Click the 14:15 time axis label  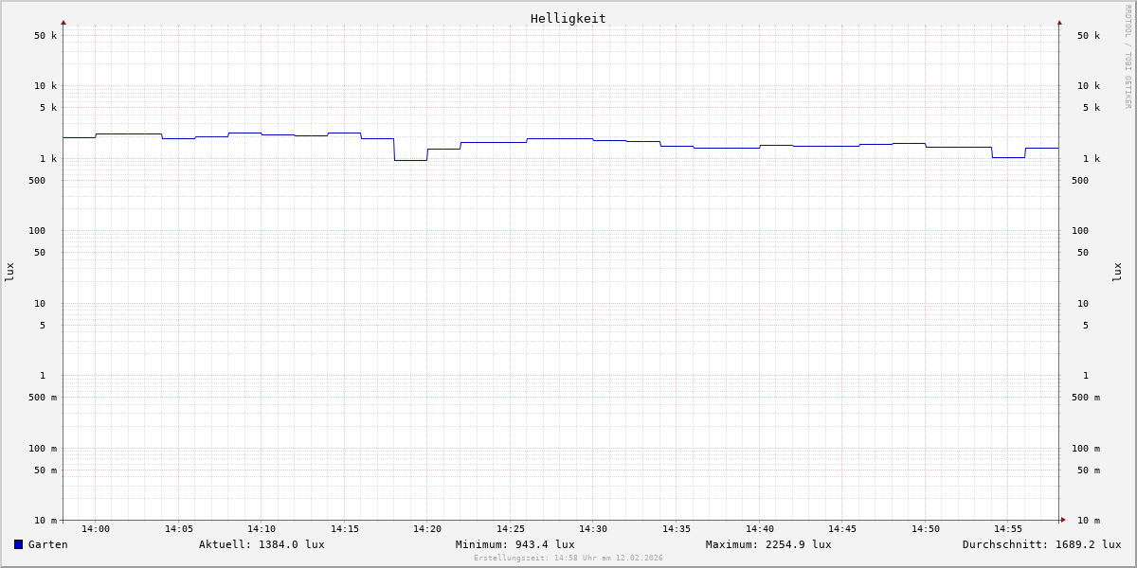coord(345,529)
